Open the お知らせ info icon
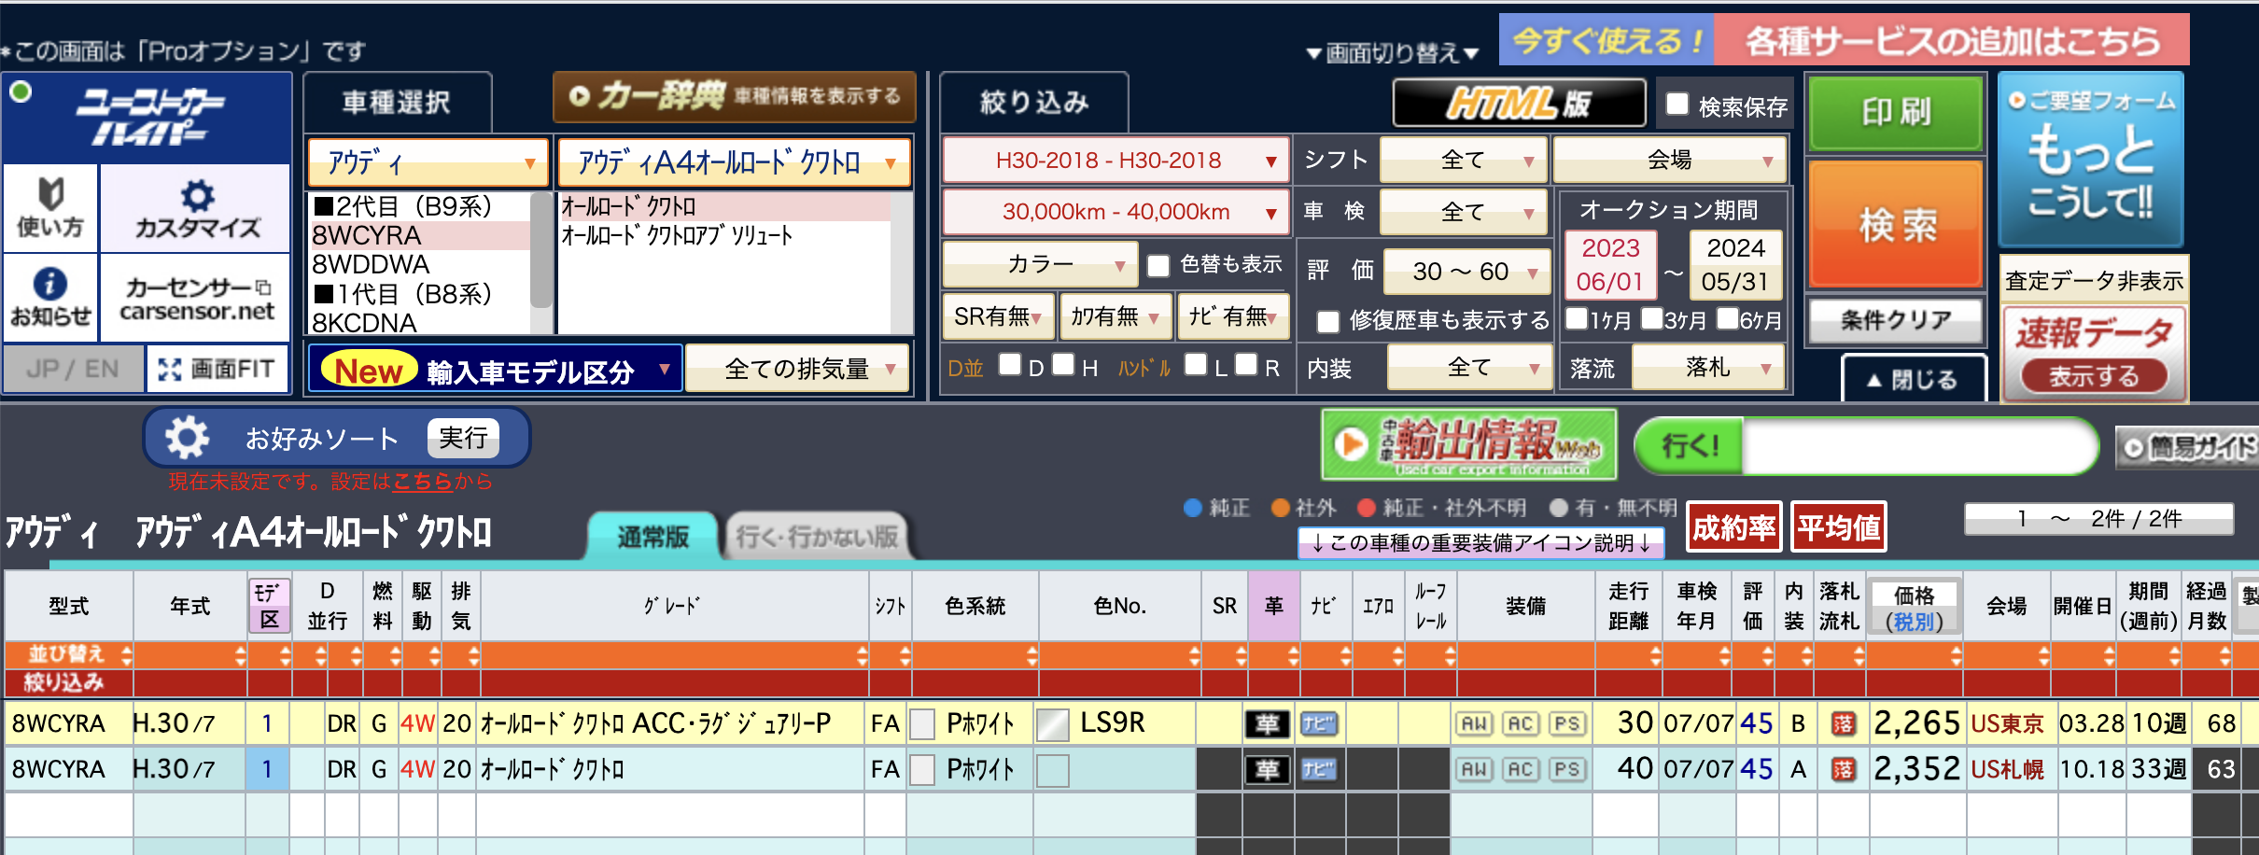Screen dimensions: 2259x855 (x=50, y=298)
